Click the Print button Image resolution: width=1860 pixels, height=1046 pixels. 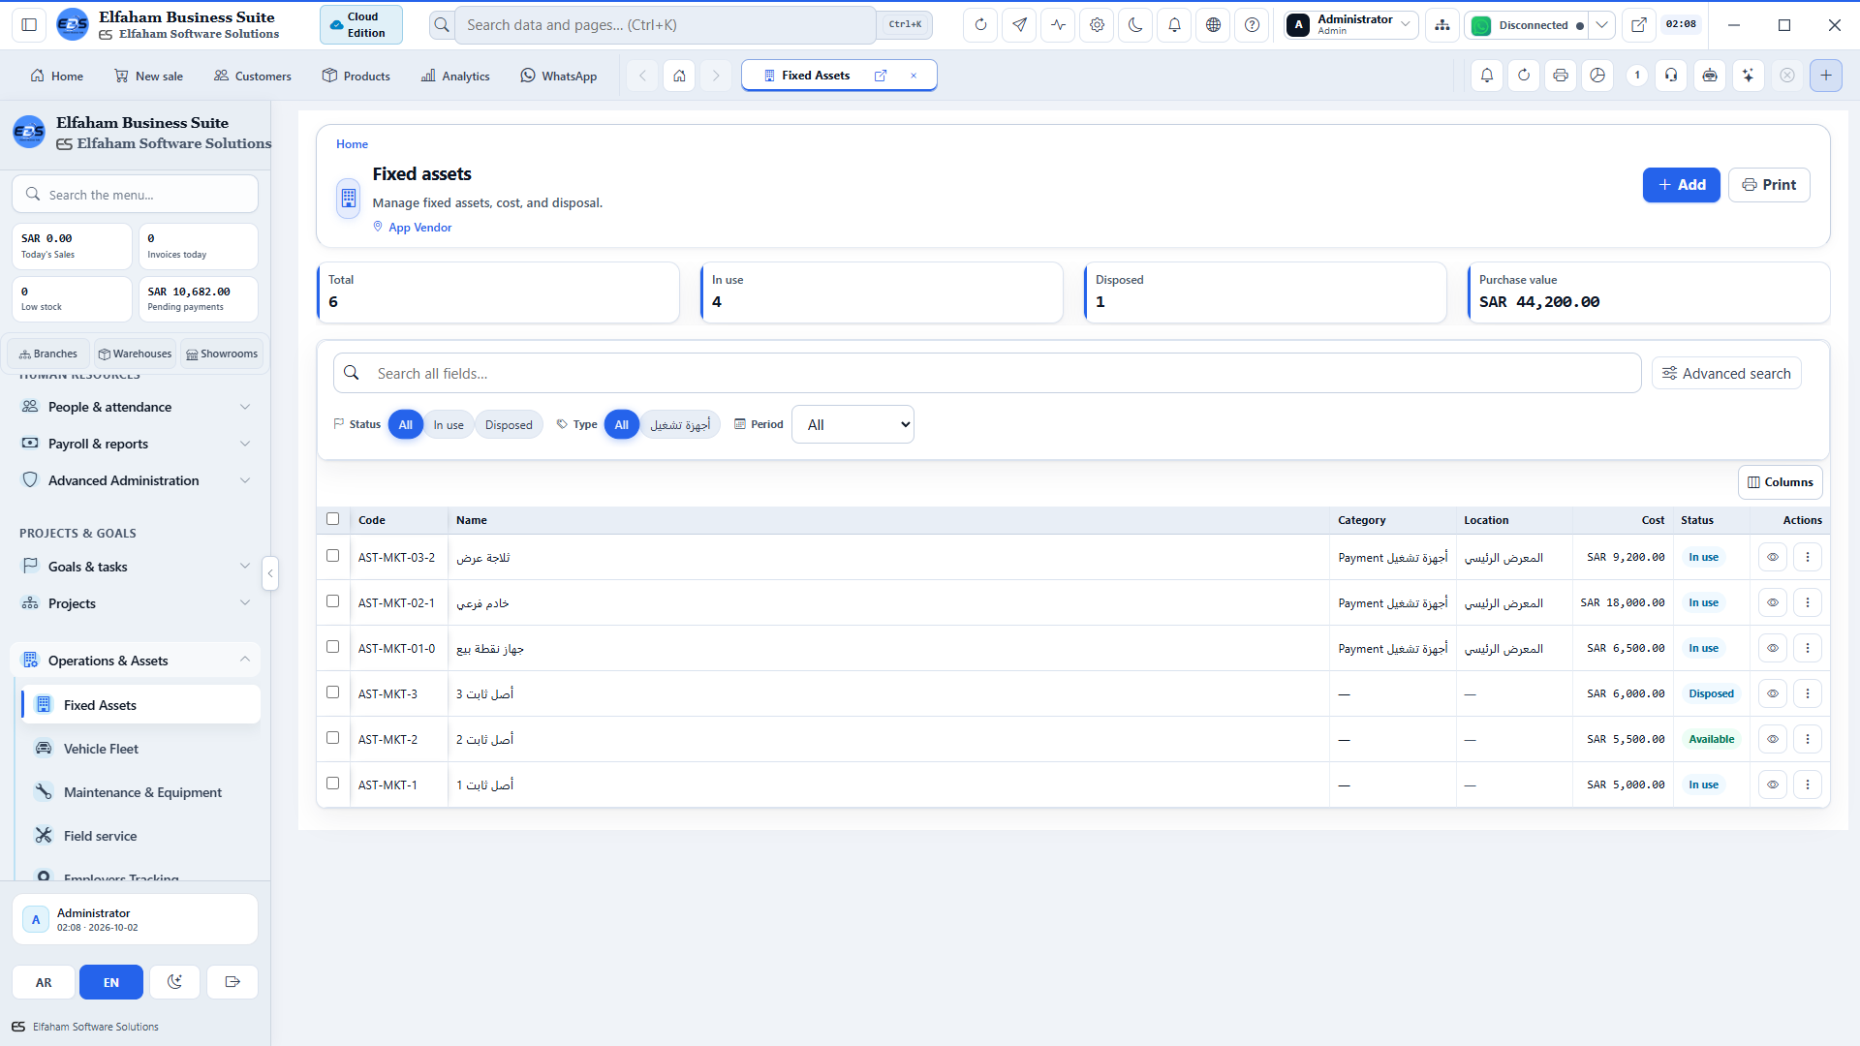pyautogui.click(x=1769, y=185)
